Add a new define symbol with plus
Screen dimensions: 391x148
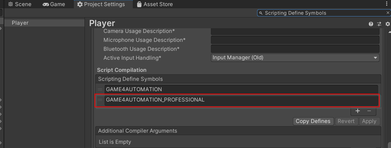[x=358, y=111]
